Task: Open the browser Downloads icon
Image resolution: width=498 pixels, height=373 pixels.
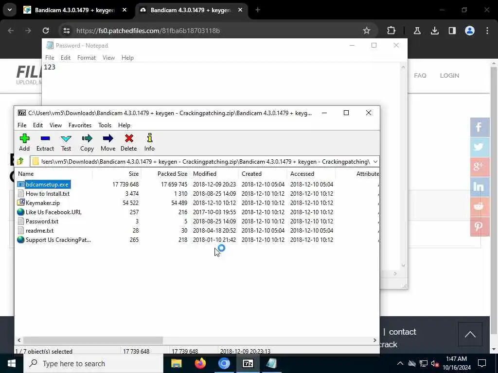Action: click(x=434, y=31)
